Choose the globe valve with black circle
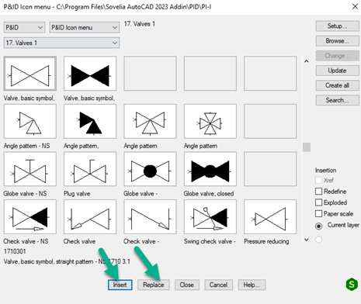 pyautogui.click(x=150, y=169)
